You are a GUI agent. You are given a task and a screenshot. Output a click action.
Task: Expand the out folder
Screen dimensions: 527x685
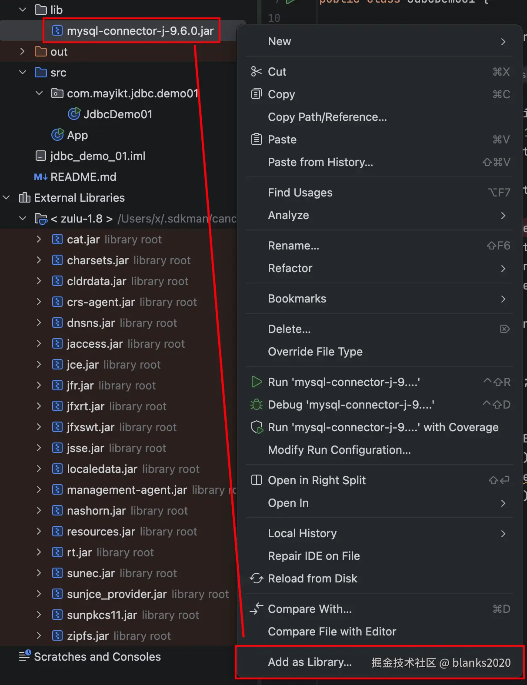click(23, 51)
